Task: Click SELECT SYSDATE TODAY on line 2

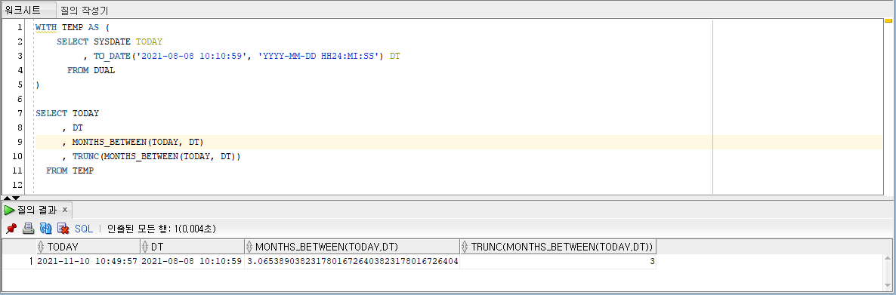Action: pos(110,41)
